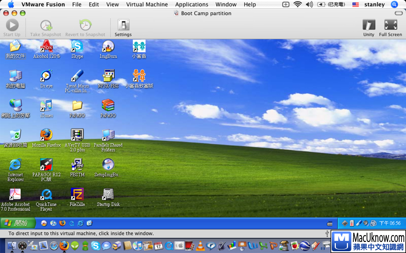Open the volume control in menu bar
This screenshot has height=253, width=406.
(309, 4)
